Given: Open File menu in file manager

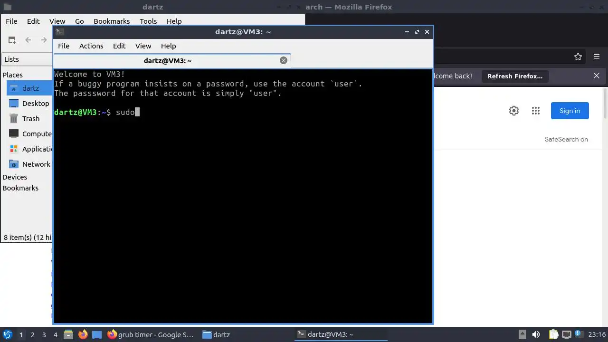Looking at the screenshot, I should click(x=11, y=21).
